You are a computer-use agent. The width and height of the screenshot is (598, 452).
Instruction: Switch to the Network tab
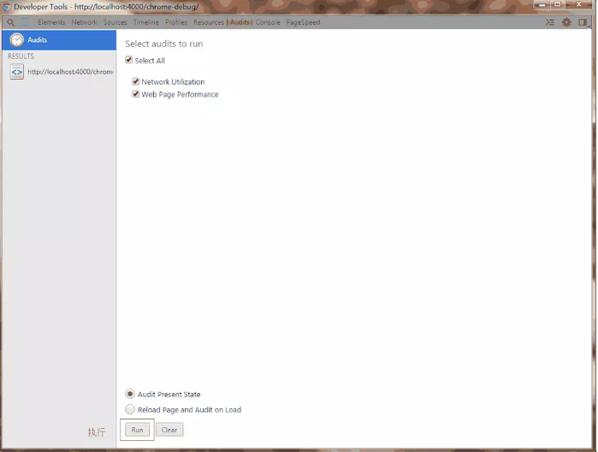tap(84, 22)
